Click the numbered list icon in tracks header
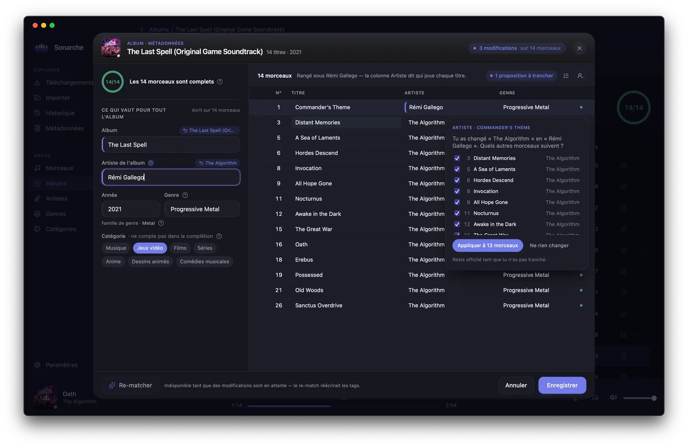 566,76
